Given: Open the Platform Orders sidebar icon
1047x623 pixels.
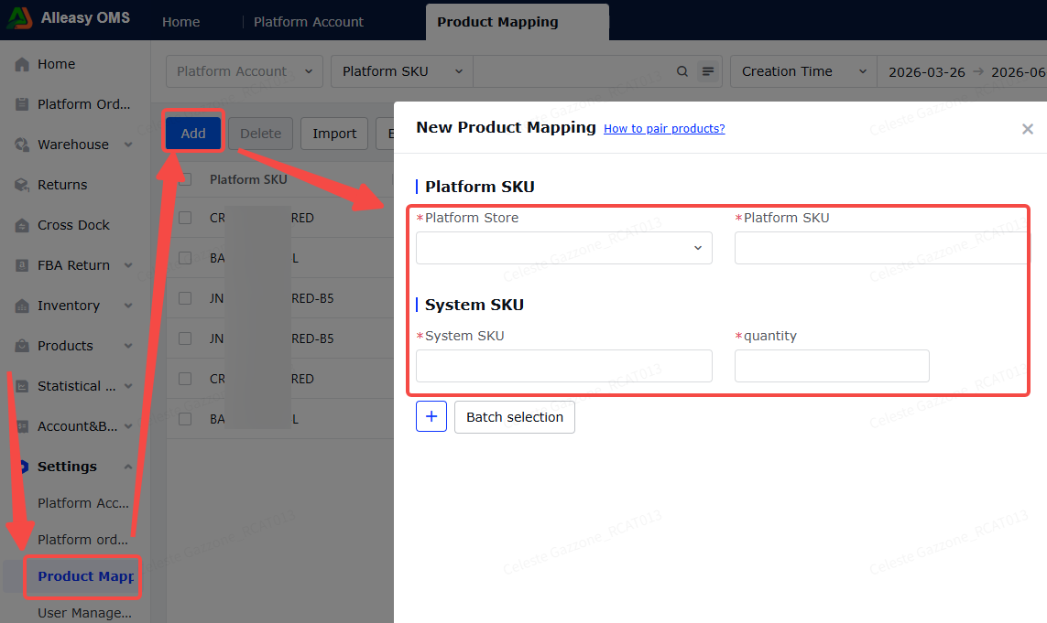Looking at the screenshot, I should [x=22, y=104].
